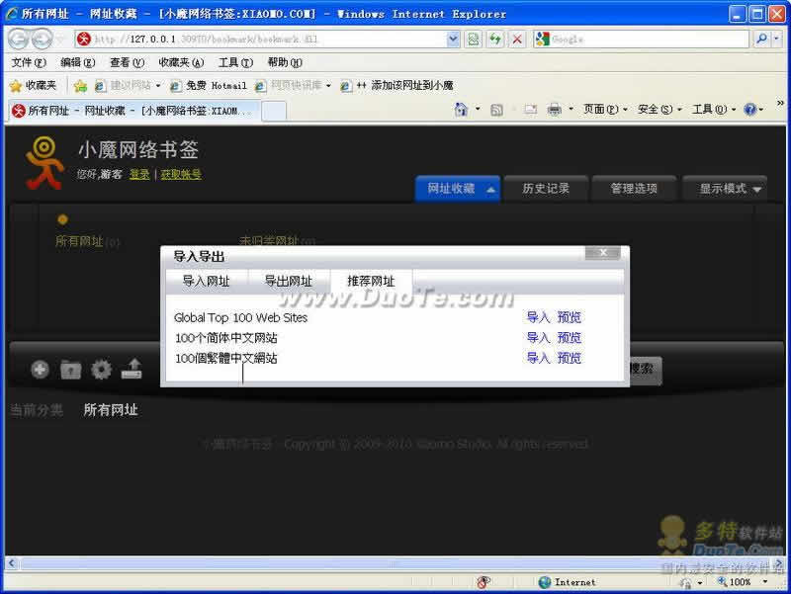Click the import/export upload icon

click(x=132, y=369)
